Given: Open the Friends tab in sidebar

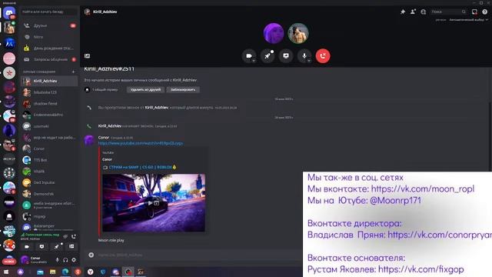Looking at the screenshot, I should [x=49, y=25].
